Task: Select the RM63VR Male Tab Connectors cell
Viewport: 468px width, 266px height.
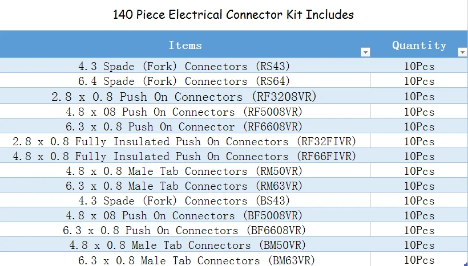Action: (x=184, y=186)
